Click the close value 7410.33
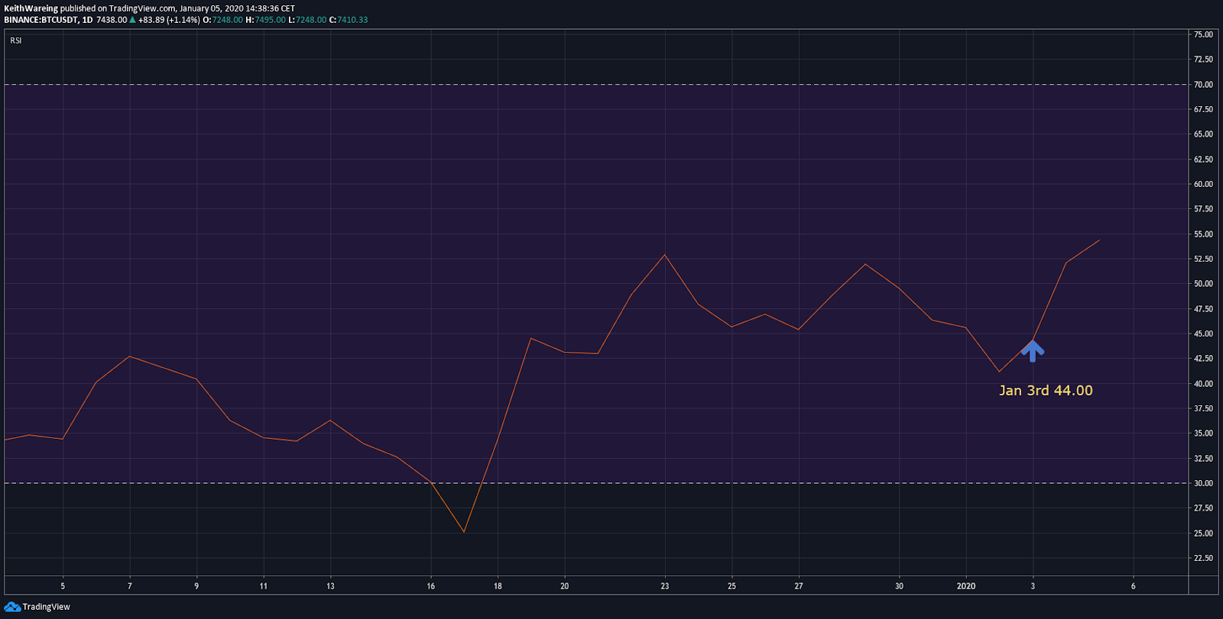 (x=352, y=20)
